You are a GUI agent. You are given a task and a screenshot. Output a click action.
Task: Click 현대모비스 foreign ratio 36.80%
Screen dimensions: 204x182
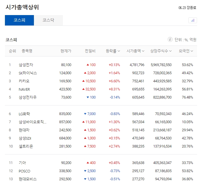click(x=187, y=179)
